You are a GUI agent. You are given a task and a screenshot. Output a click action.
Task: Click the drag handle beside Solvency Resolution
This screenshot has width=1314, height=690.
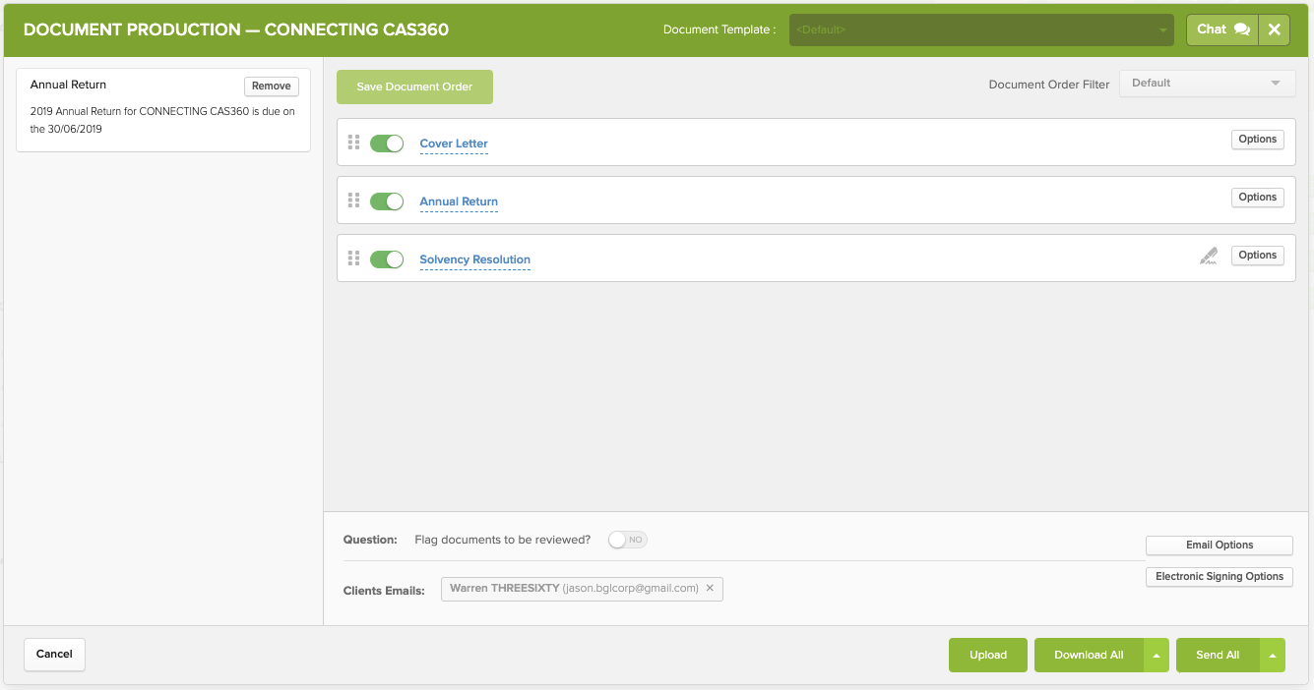354,259
